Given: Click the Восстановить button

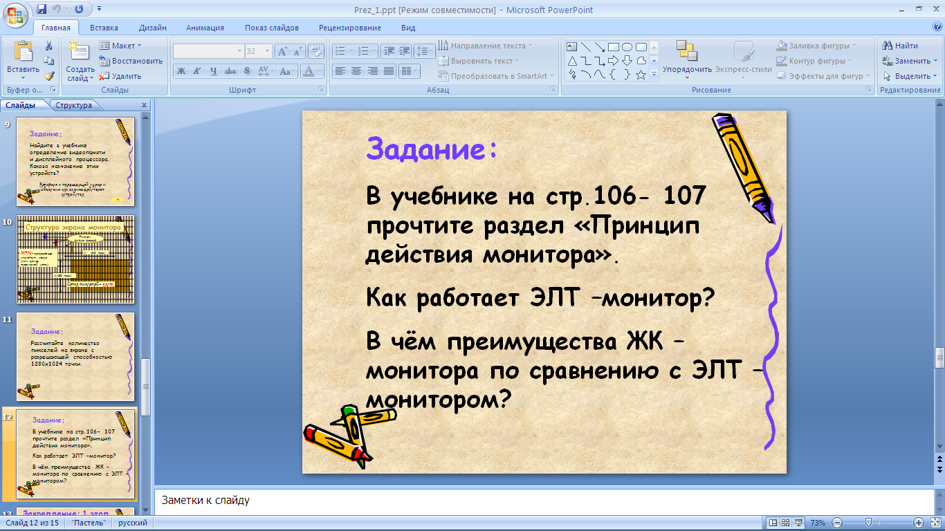Looking at the screenshot, I should click(x=131, y=61).
